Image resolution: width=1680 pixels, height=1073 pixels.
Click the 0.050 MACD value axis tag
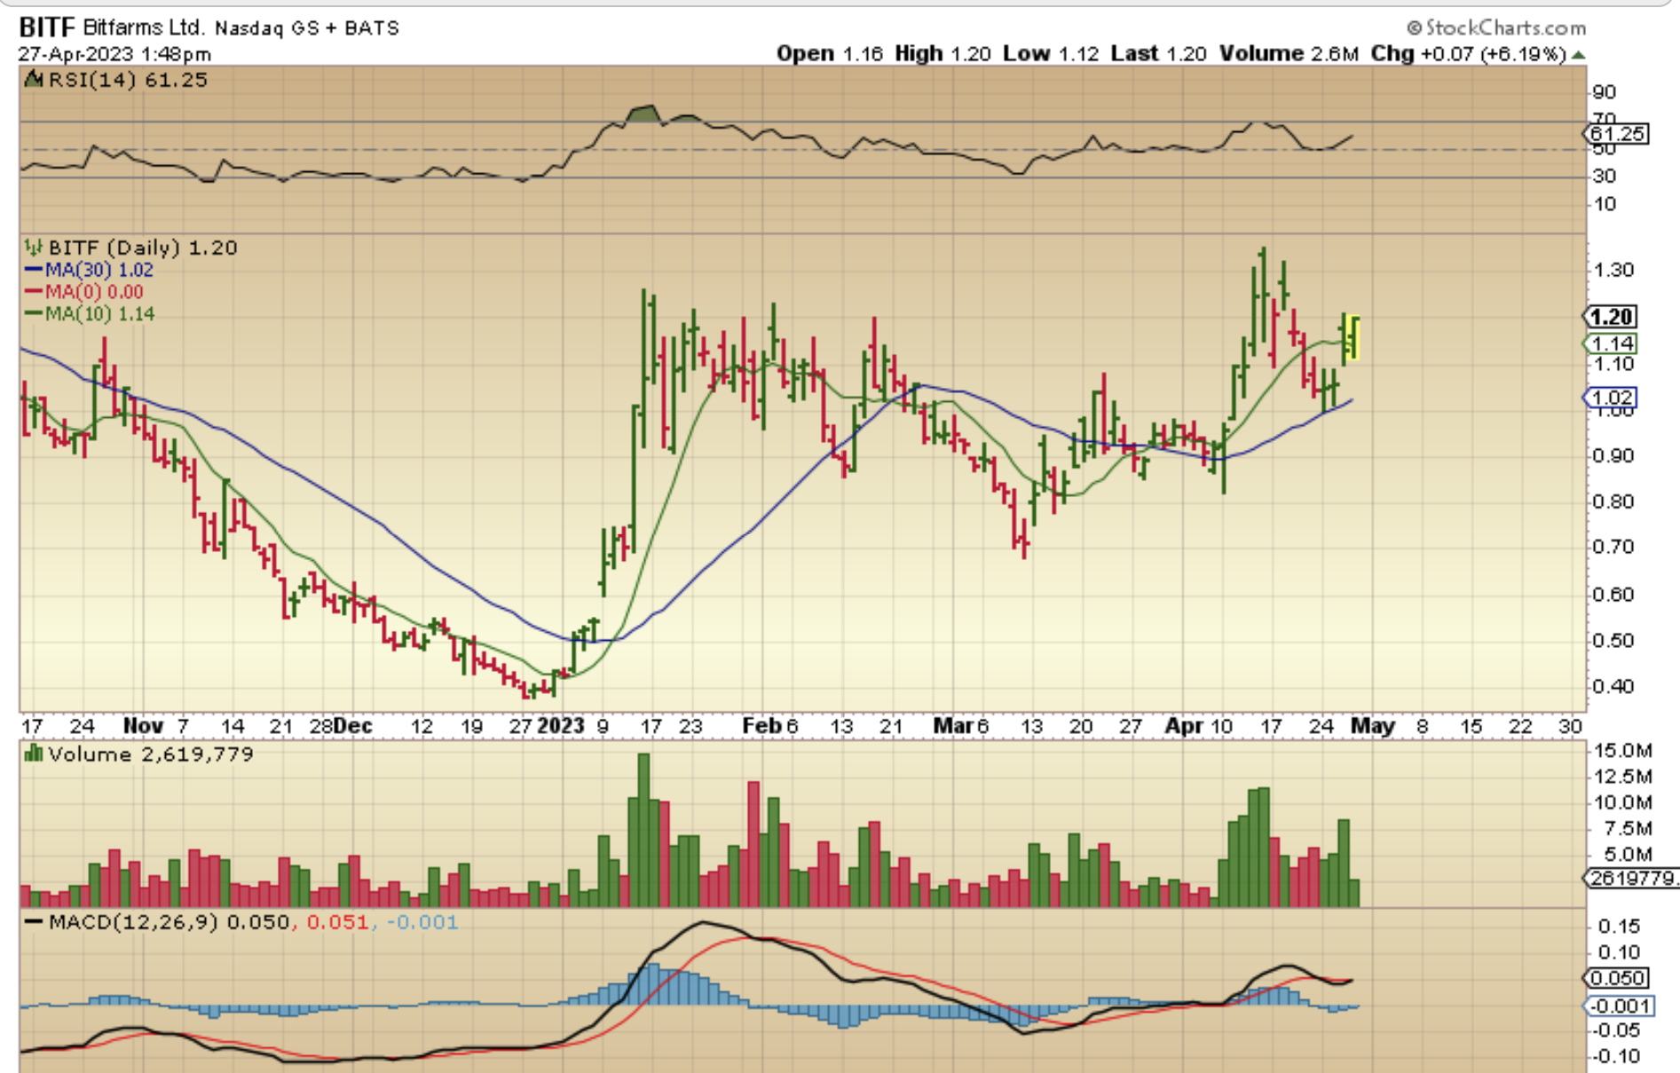pyautogui.click(x=1617, y=978)
